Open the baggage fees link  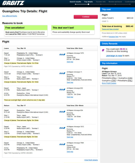pyautogui.click(x=114, y=36)
